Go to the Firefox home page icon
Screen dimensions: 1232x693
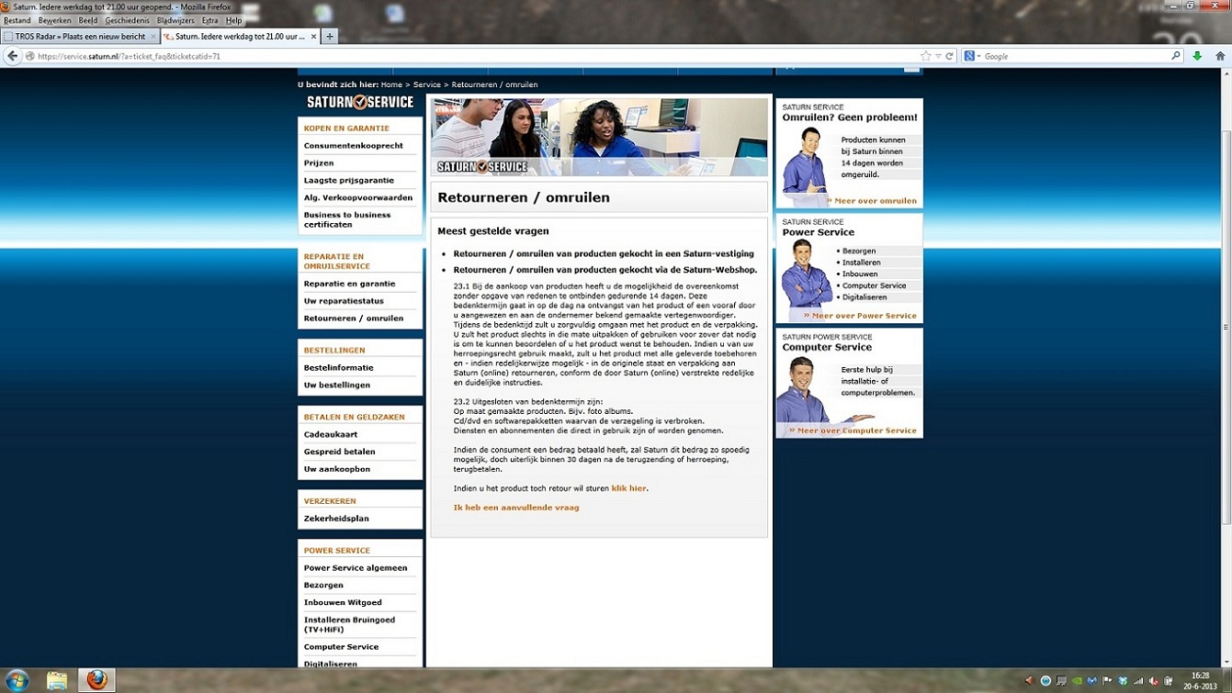coord(1220,56)
